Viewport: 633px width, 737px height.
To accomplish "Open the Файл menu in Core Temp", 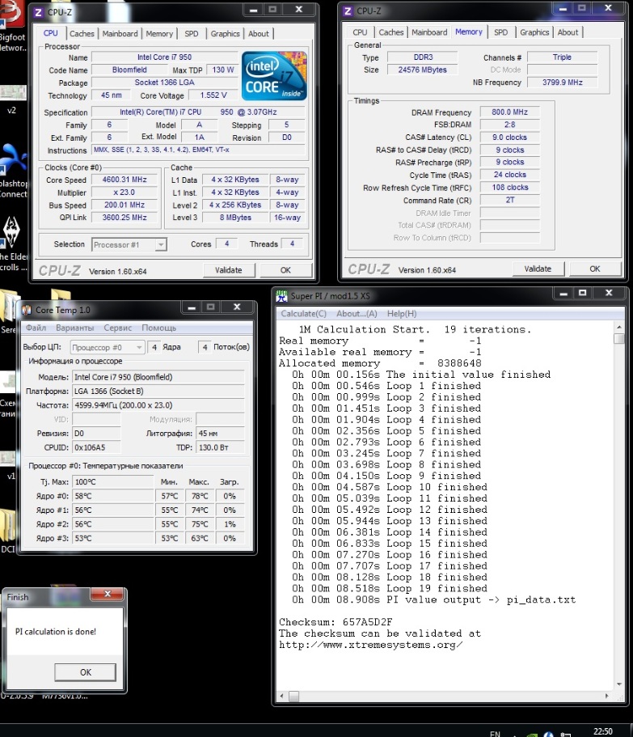I will [36, 328].
